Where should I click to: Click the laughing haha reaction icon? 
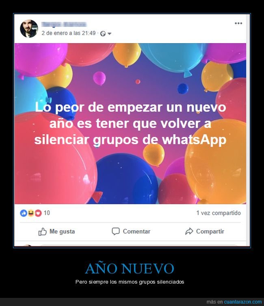(x=31, y=213)
